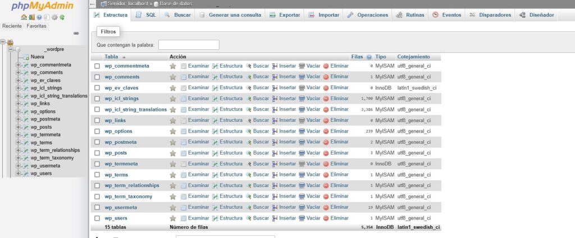Tick checkbox beside wp_usermeta
The width and height of the screenshot is (575, 238).
97,207
